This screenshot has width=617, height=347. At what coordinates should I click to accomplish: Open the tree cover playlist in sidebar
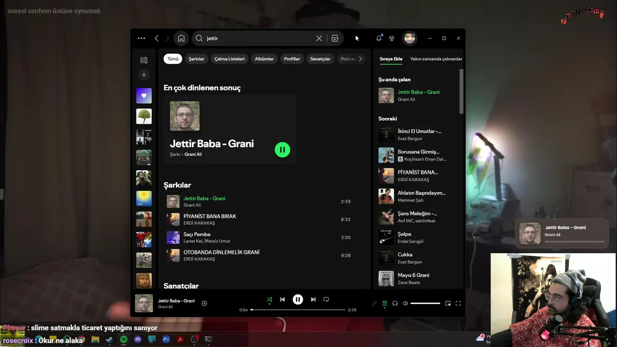(144, 116)
